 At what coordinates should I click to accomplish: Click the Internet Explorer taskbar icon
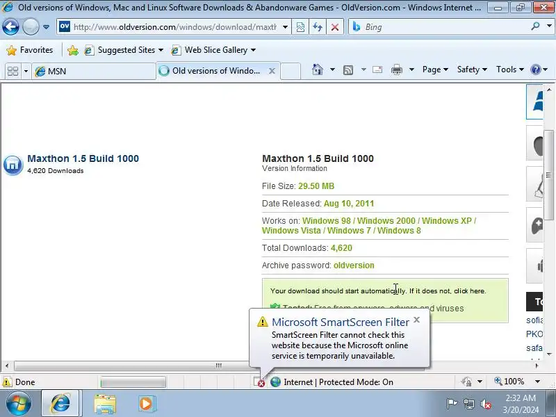[61, 403]
